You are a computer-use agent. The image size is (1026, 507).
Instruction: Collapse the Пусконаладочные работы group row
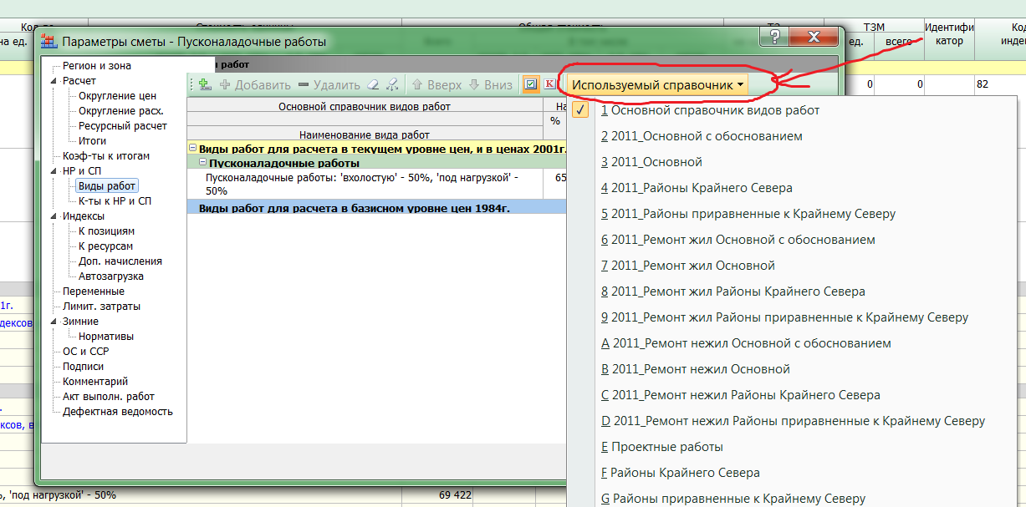[203, 163]
